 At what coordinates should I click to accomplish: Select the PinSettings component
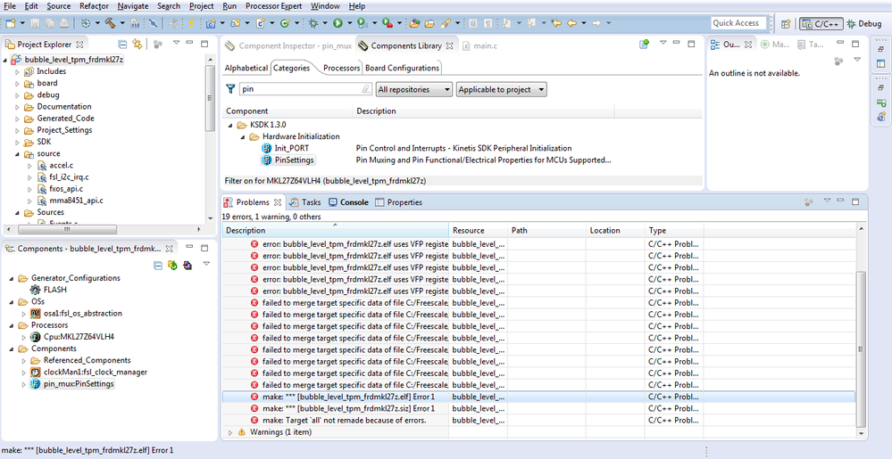coord(288,160)
